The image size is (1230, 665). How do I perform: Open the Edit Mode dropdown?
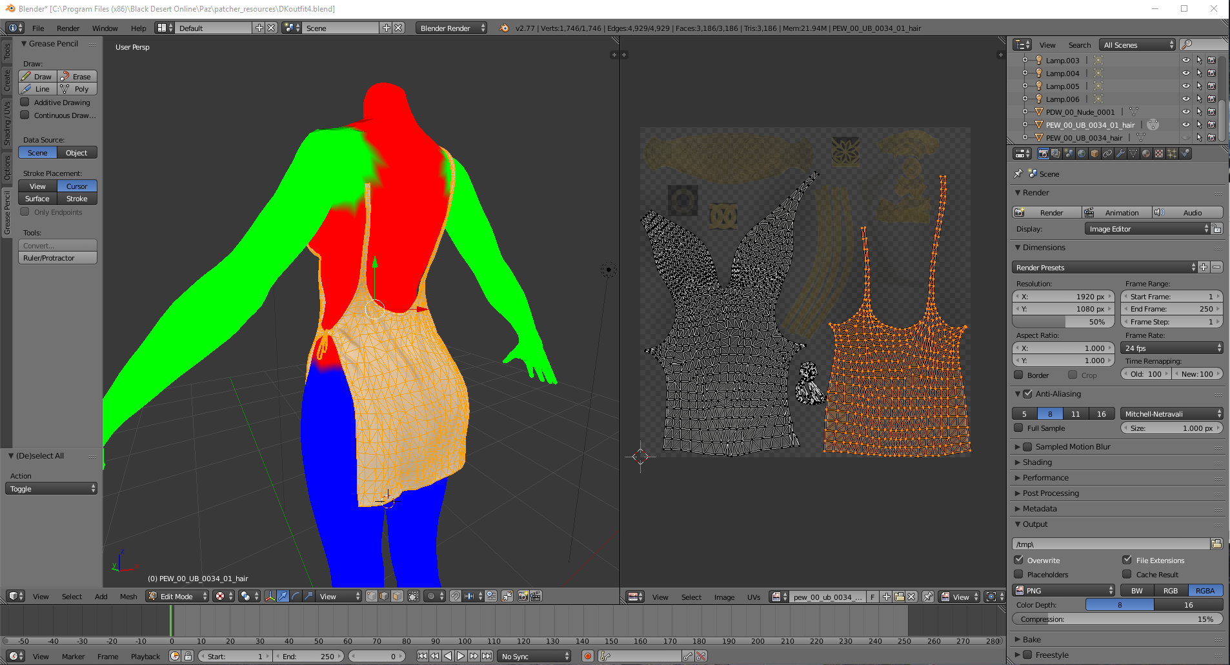click(177, 596)
